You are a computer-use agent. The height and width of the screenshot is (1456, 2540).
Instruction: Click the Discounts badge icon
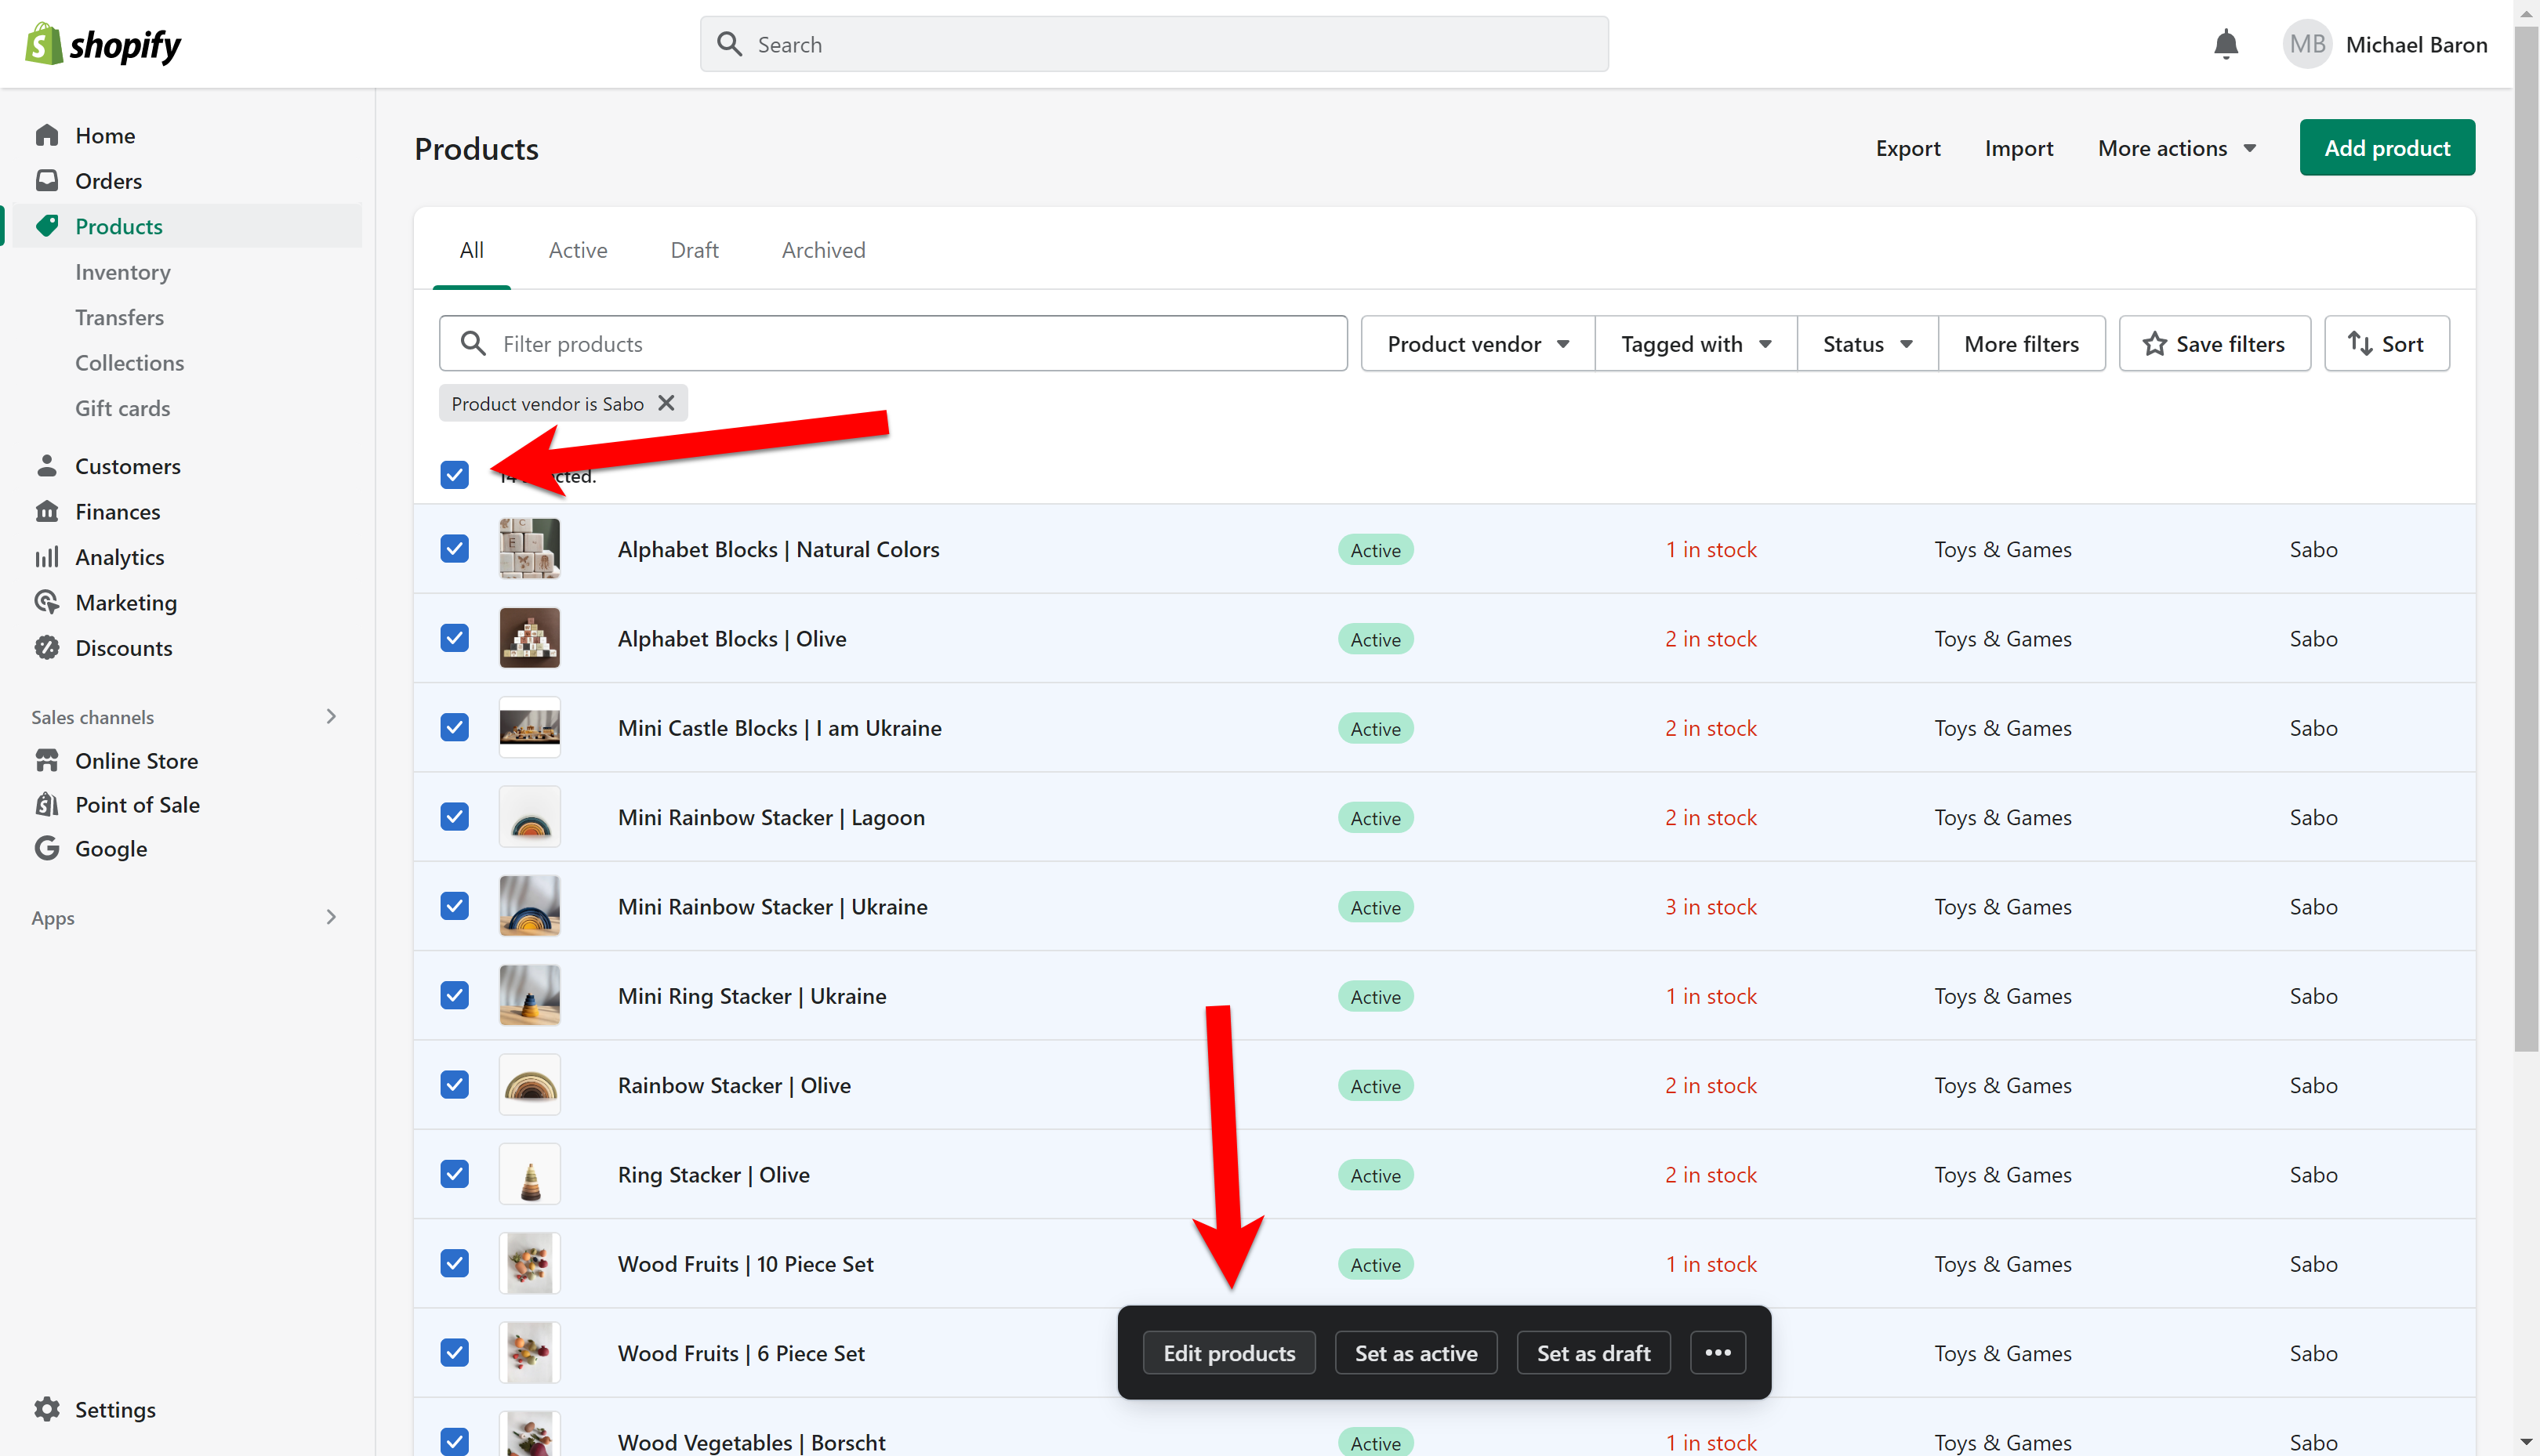pyautogui.click(x=46, y=648)
